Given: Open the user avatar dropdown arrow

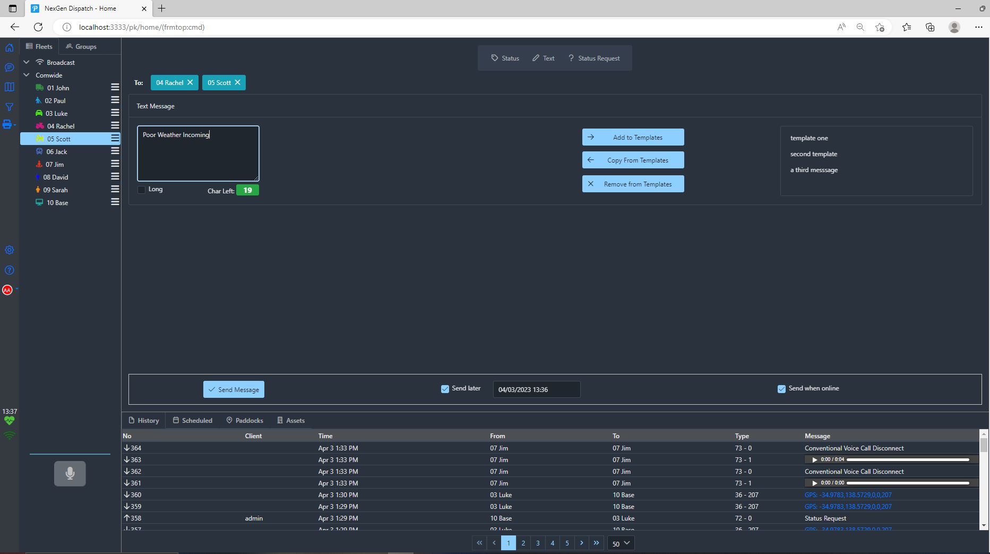Looking at the screenshot, I should [17, 289].
